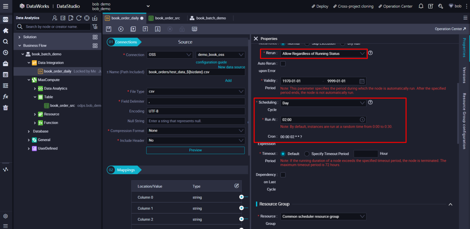Select Specify Timeout Period radio button
Image resolution: width=470 pixels, height=229 pixels.
[x=307, y=154]
